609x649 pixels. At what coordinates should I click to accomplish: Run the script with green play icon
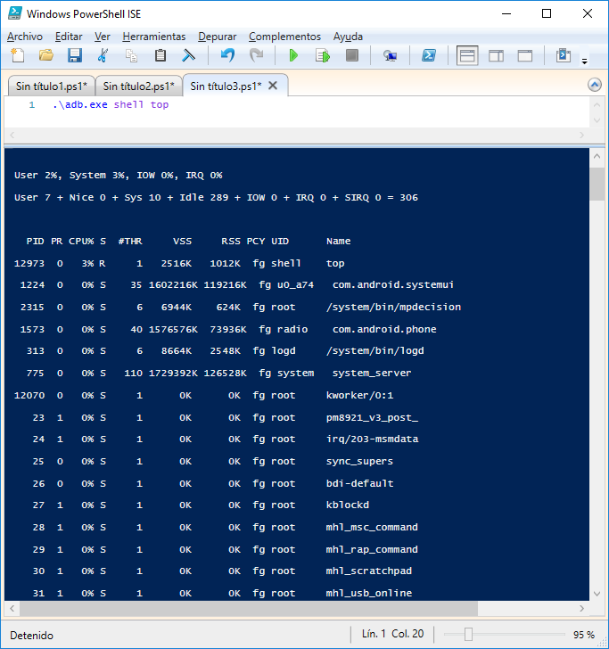293,55
